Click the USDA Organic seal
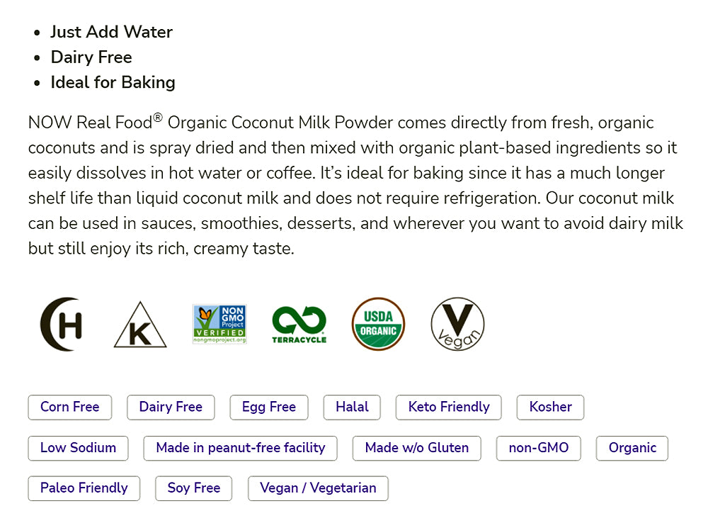708x528 pixels. (x=379, y=324)
